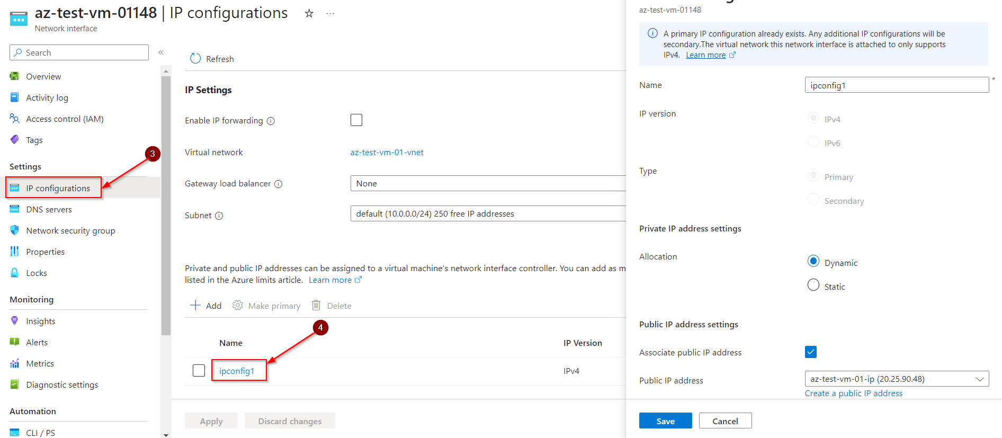
Task: Click the sidebar scrollbar up arrow
Action: (166, 70)
